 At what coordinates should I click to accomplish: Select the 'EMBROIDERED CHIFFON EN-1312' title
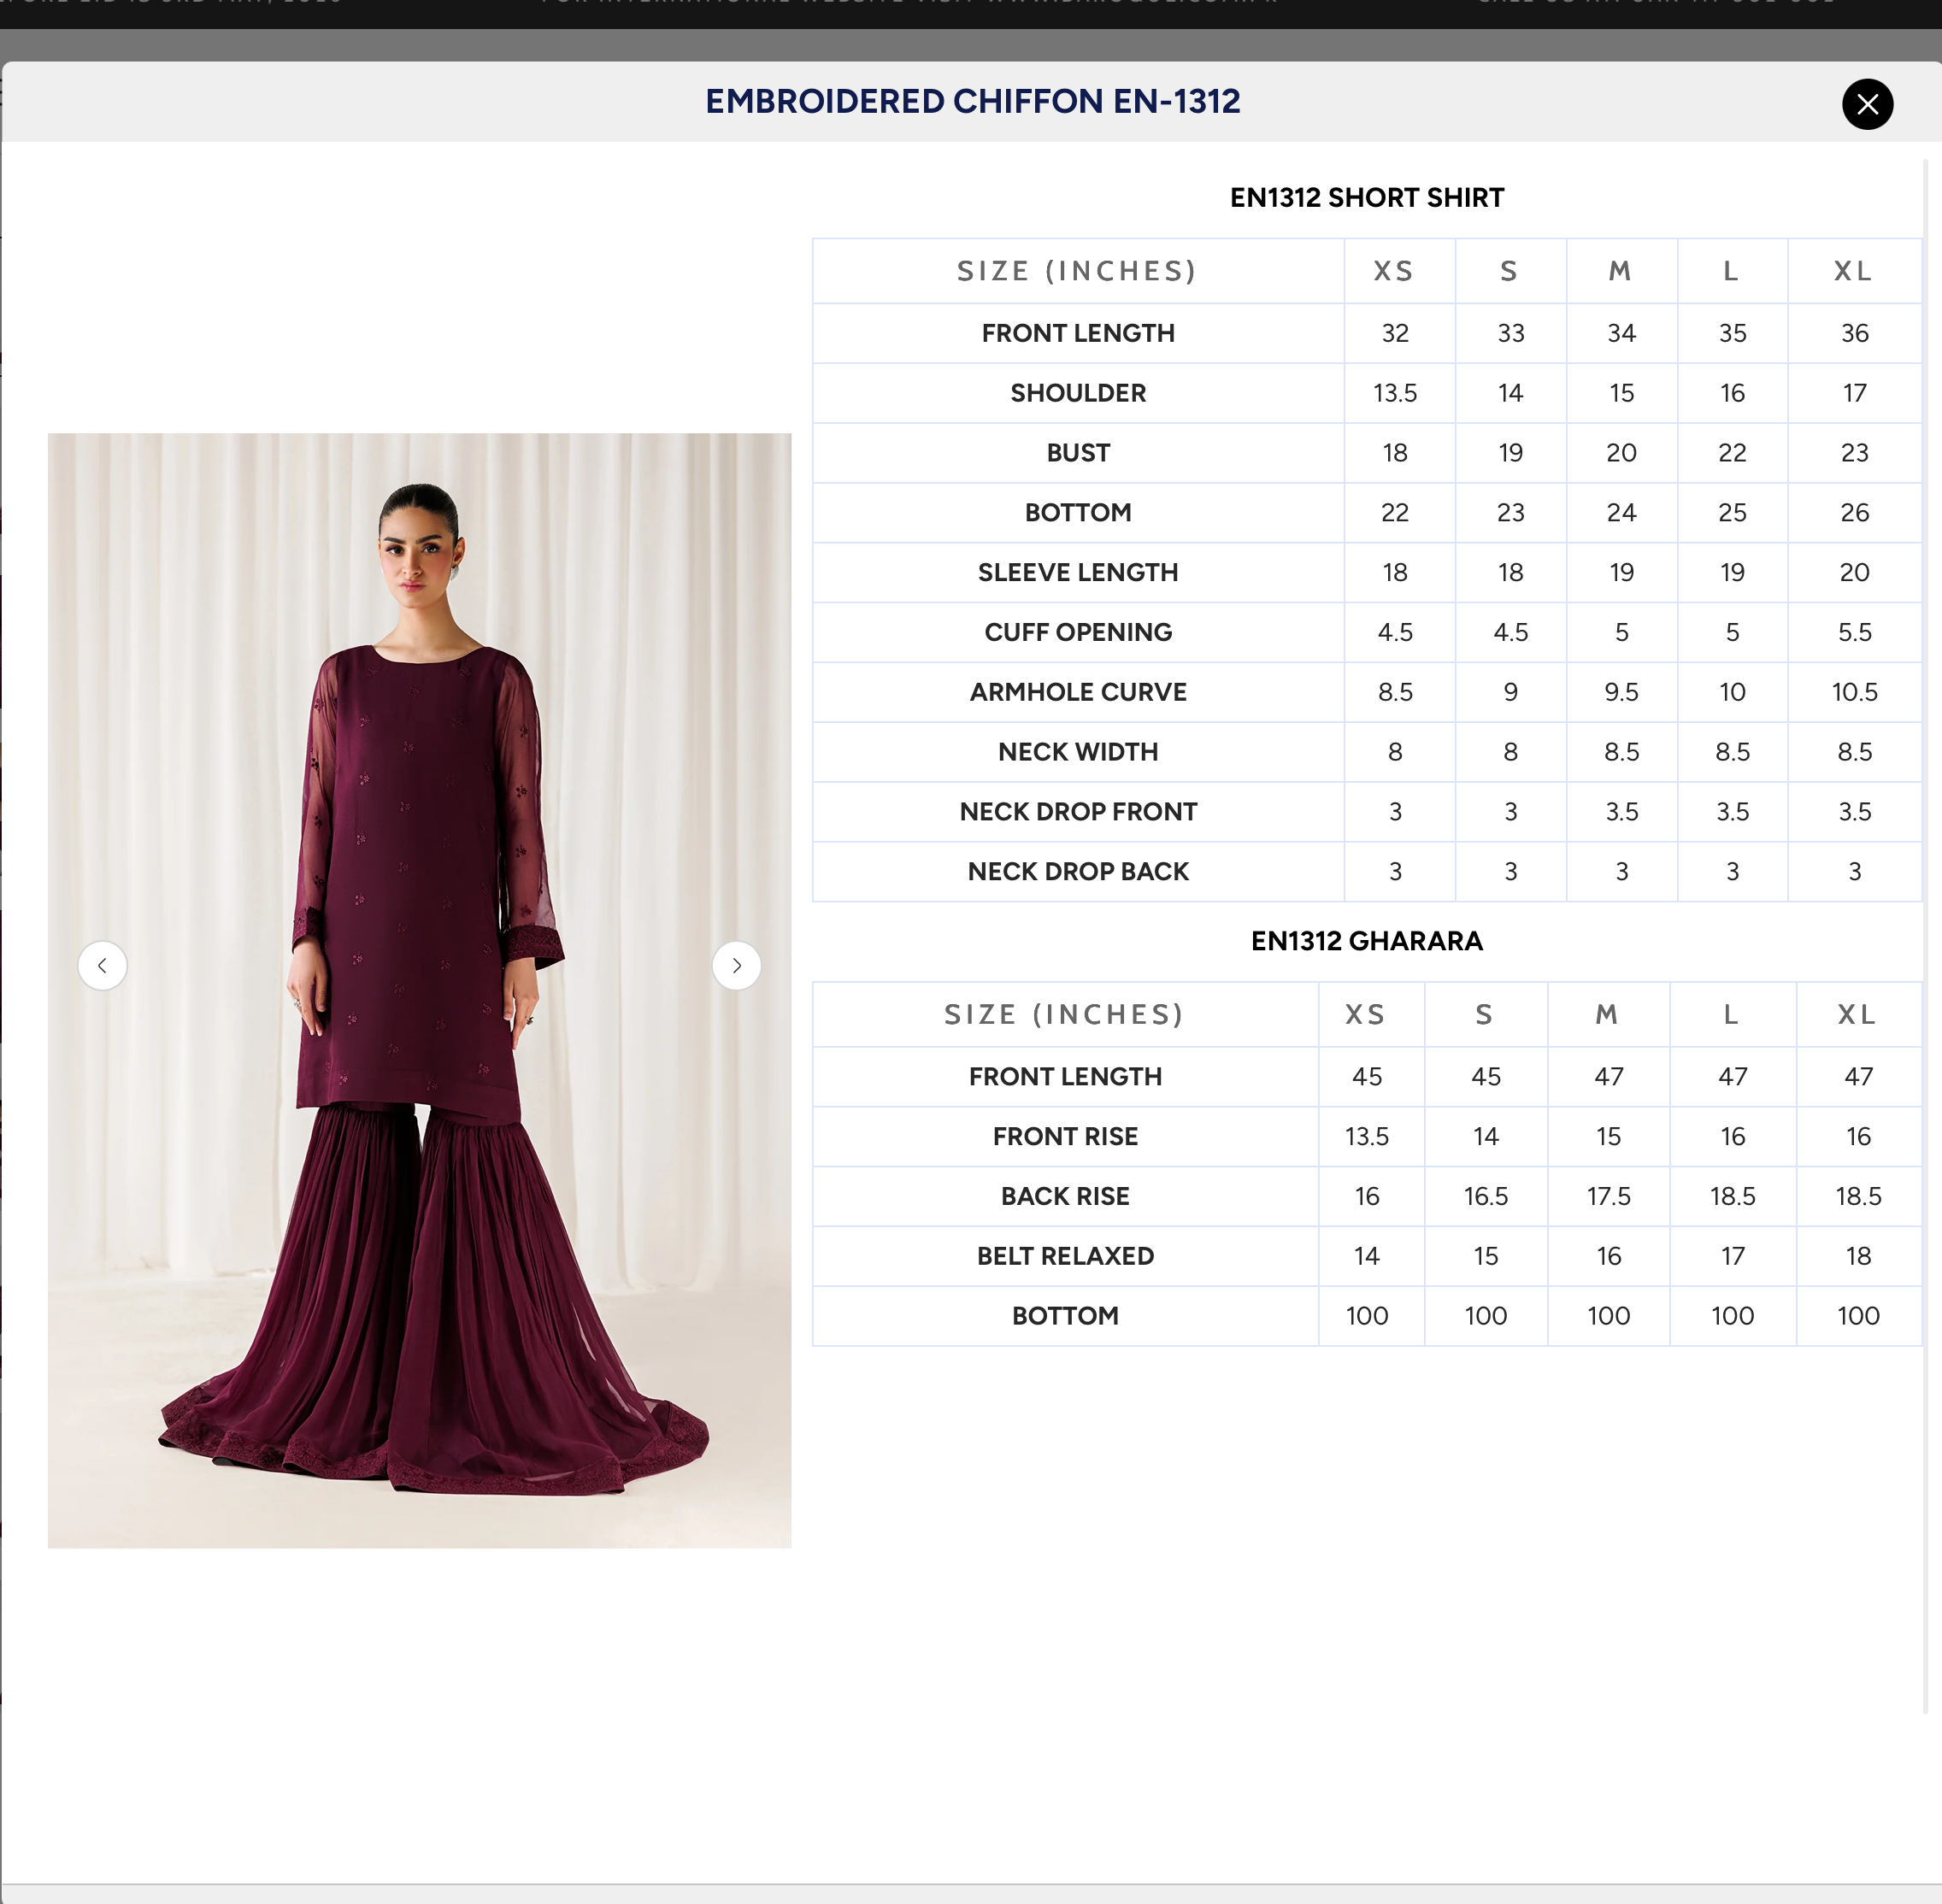coord(972,101)
